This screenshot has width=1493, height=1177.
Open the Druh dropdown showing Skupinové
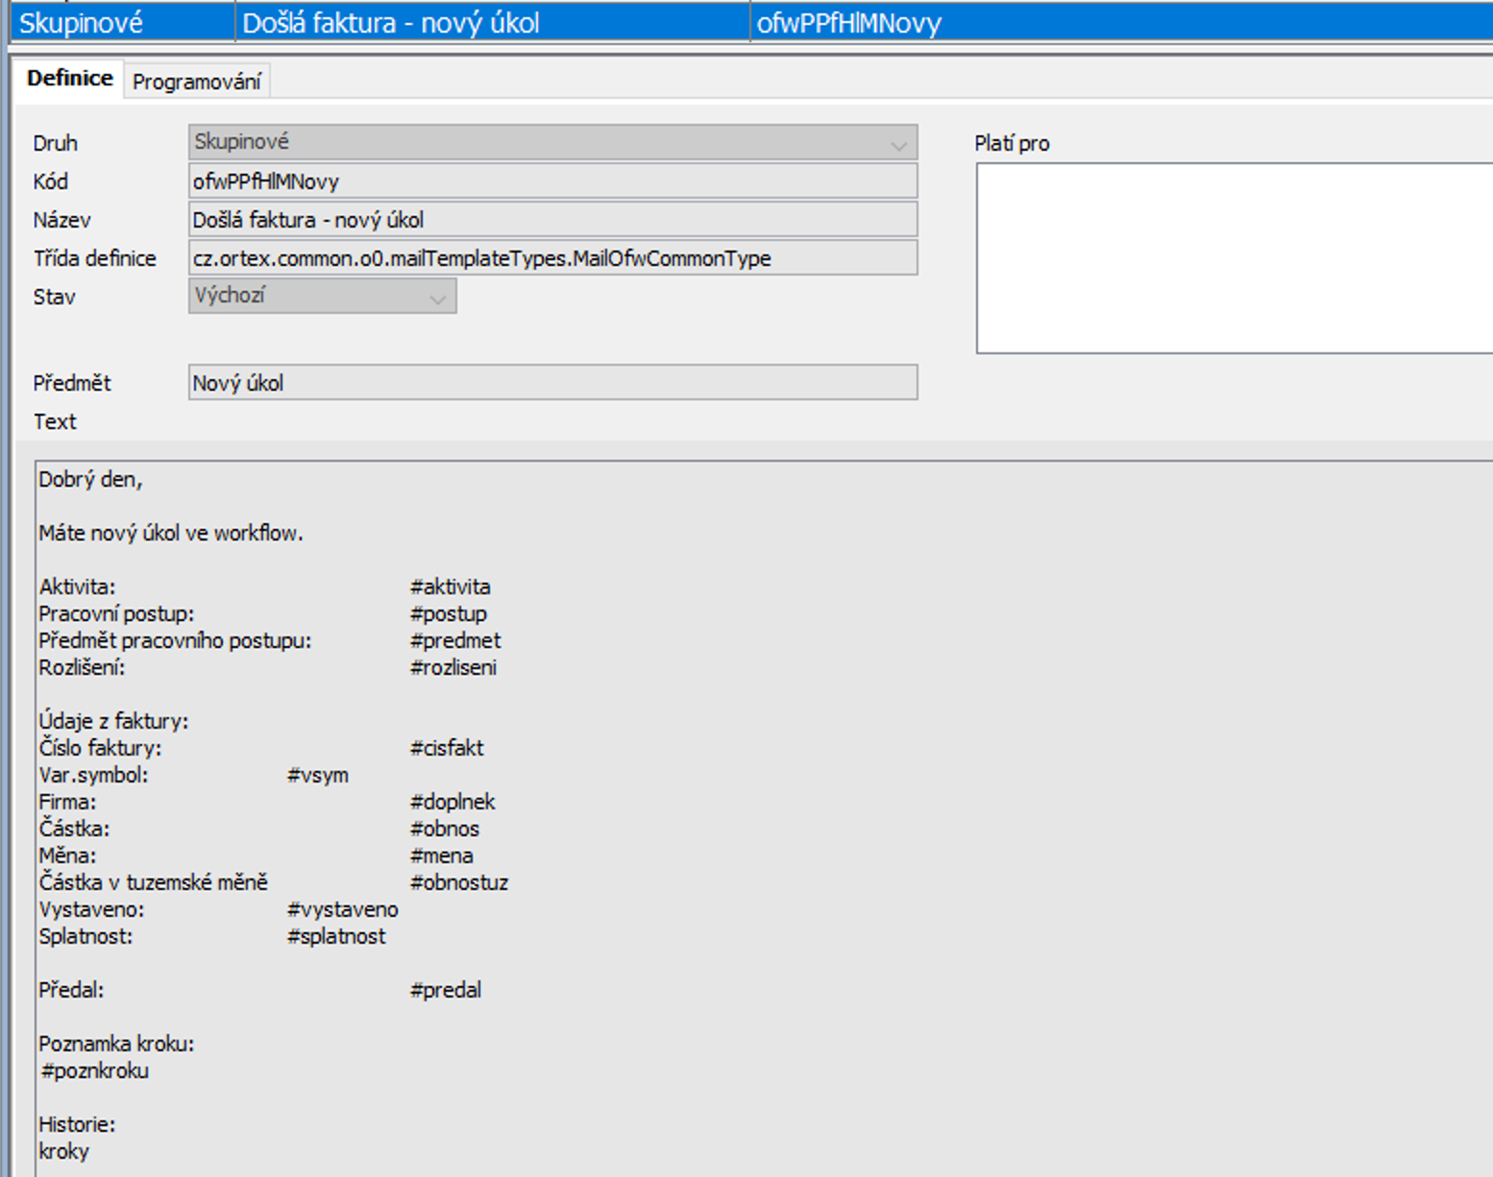coord(552,142)
